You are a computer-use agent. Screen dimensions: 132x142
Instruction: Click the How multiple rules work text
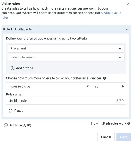pyautogui.click(x=109, y=123)
